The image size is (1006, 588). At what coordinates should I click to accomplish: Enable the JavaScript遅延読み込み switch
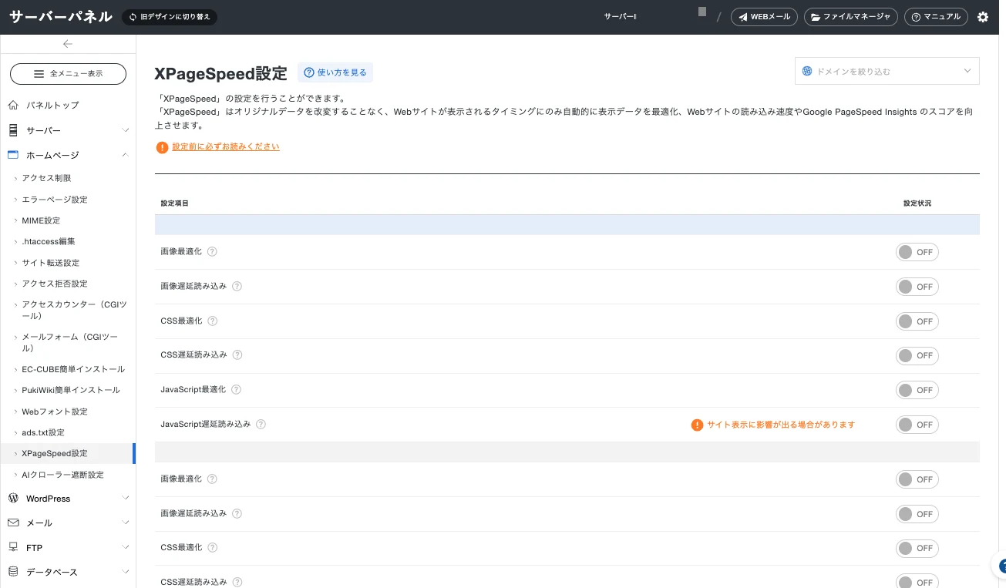pyautogui.click(x=917, y=425)
